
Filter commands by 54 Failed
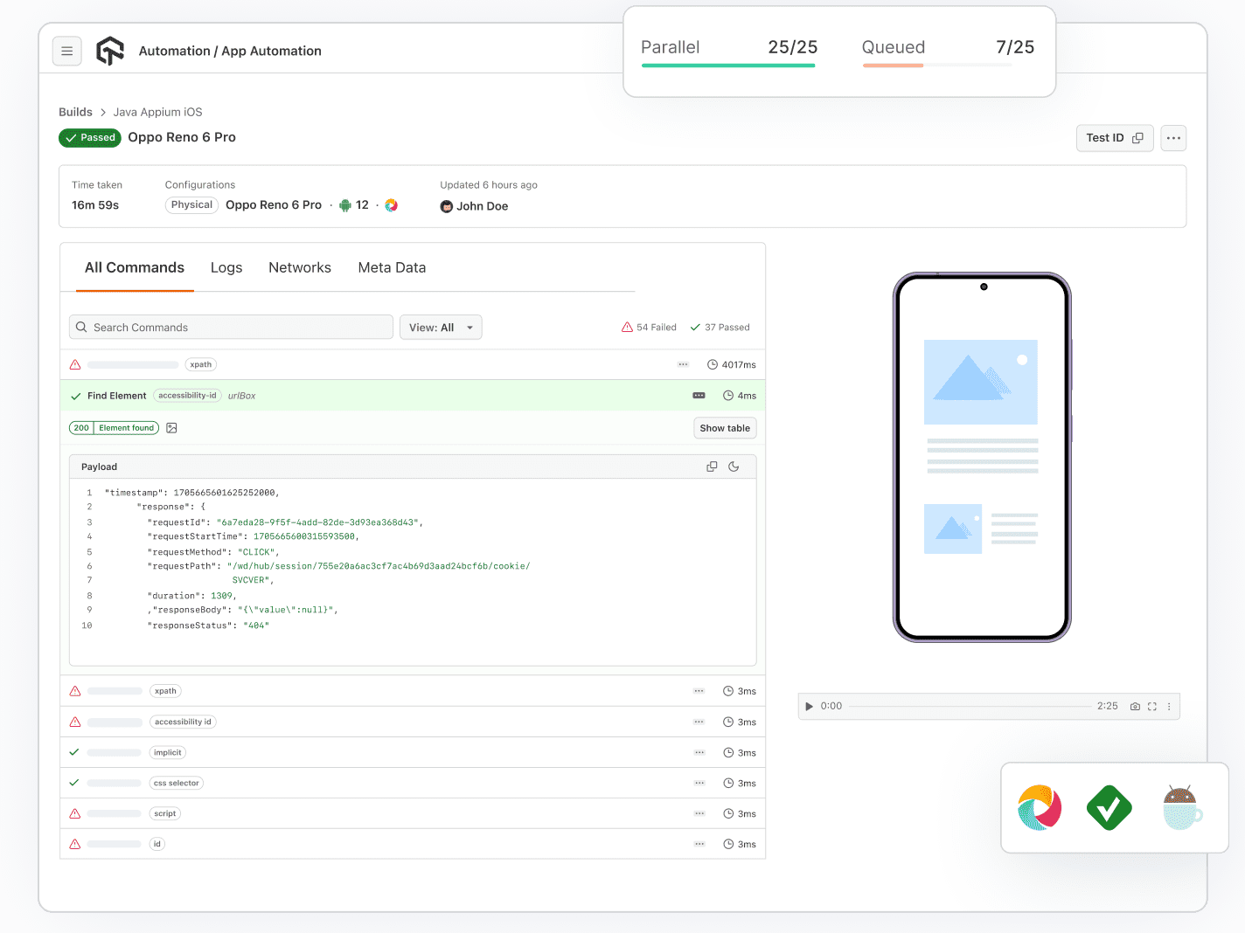point(650,327)
